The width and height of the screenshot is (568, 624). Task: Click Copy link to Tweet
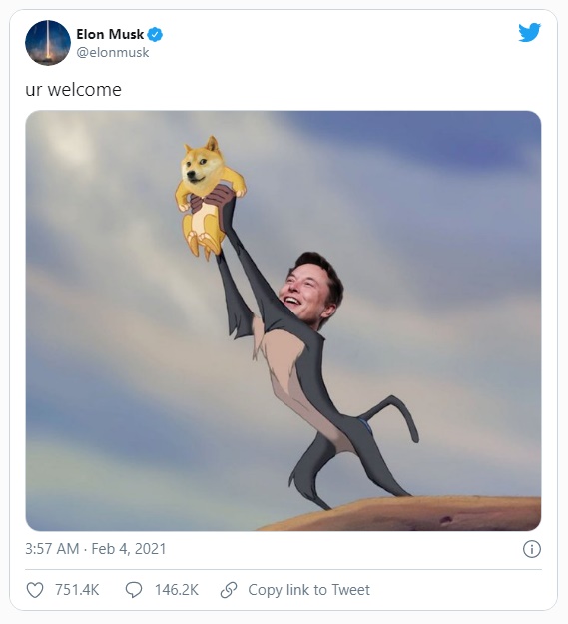(x=309, y=590)
